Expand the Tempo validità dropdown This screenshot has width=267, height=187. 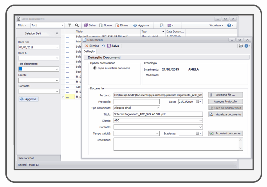(x=158, y=134)
